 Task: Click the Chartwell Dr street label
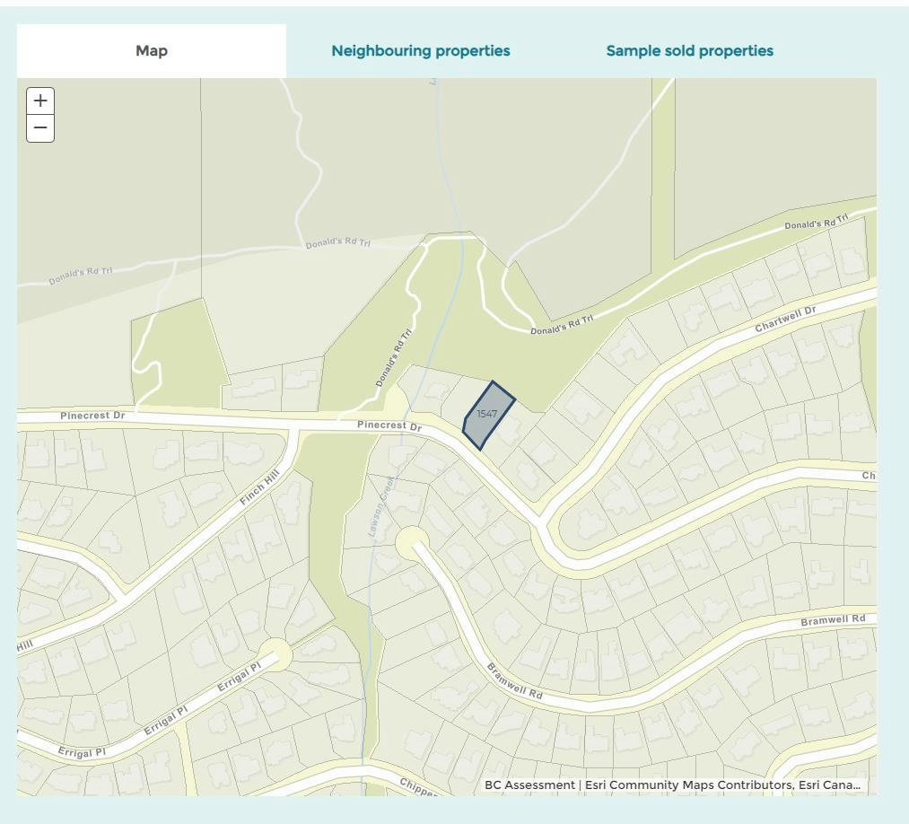(785, 319)
